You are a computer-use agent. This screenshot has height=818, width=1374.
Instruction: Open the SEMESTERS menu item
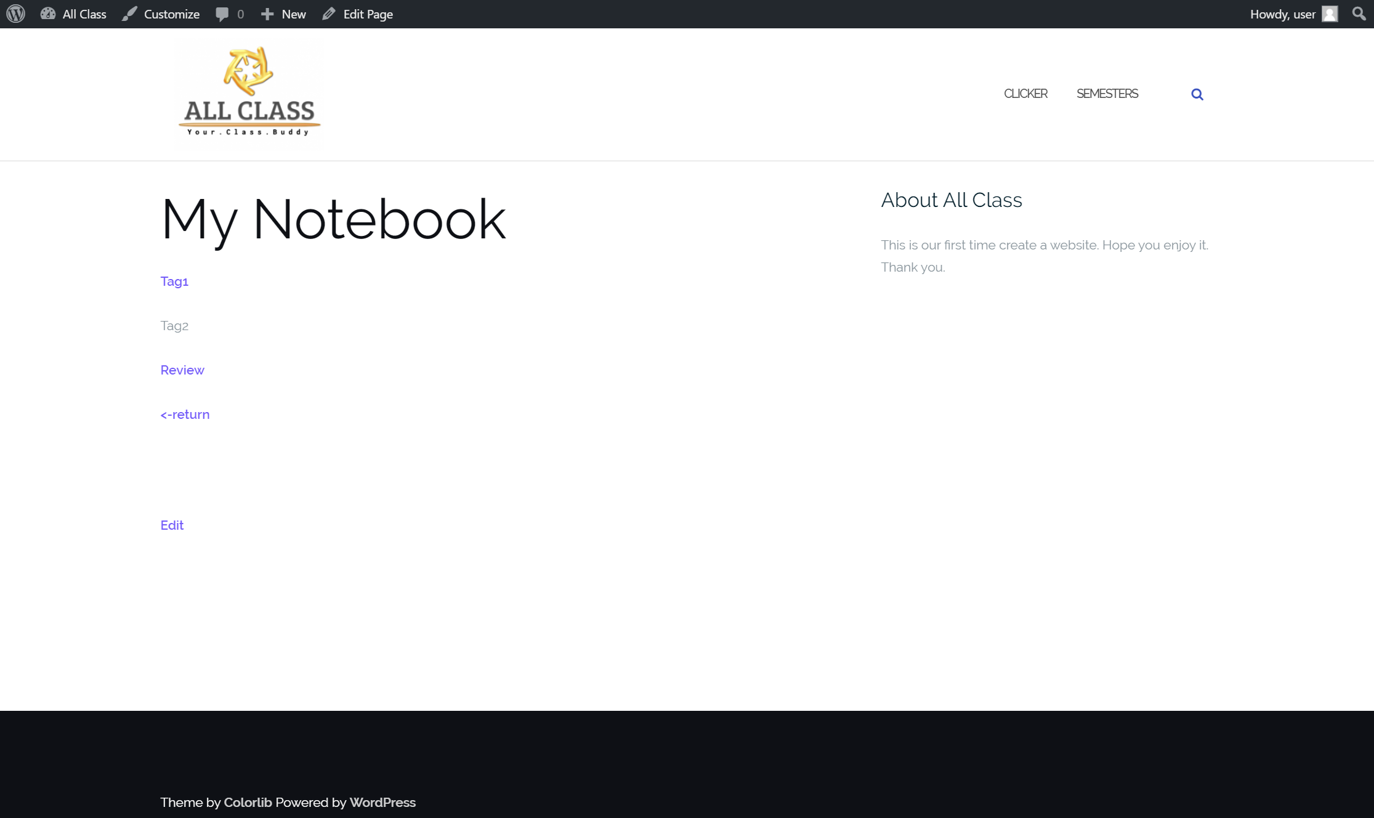[1107, 94]
